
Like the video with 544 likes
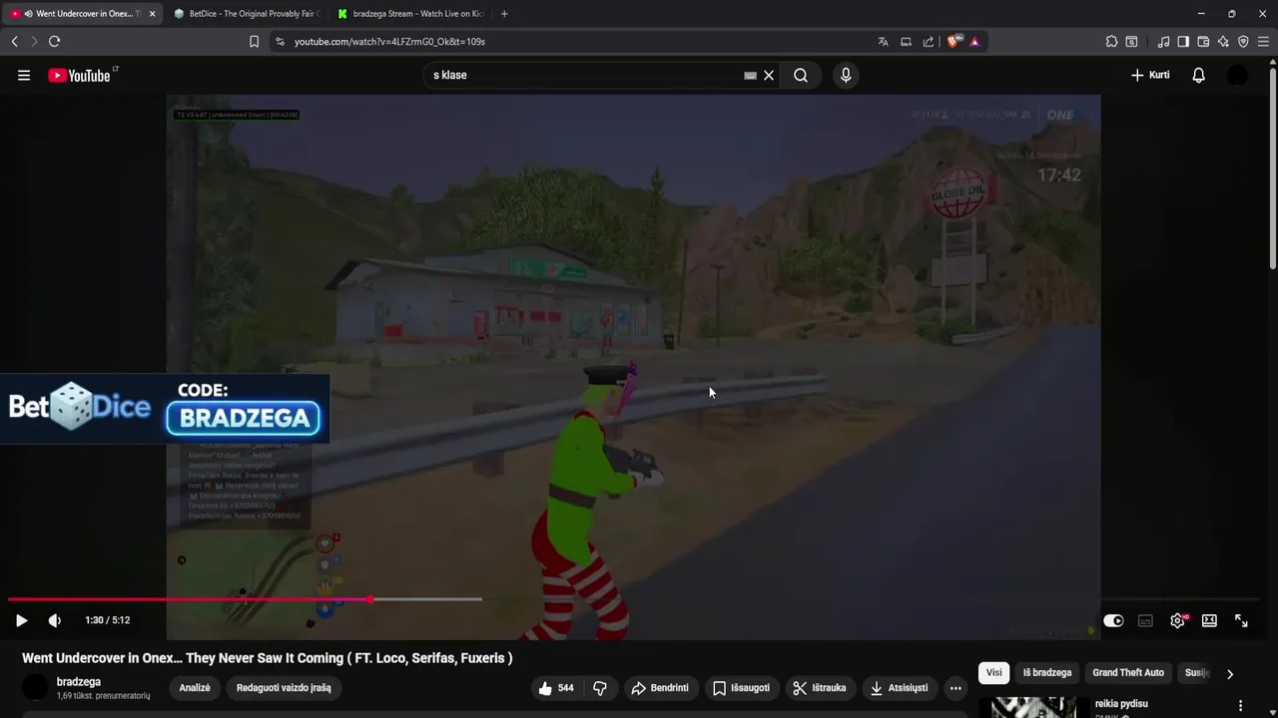(x=556, y=688)
